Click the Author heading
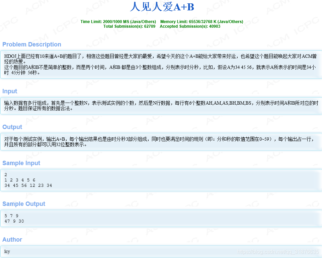Screen dimensions: 322x258 click(12, 239)
